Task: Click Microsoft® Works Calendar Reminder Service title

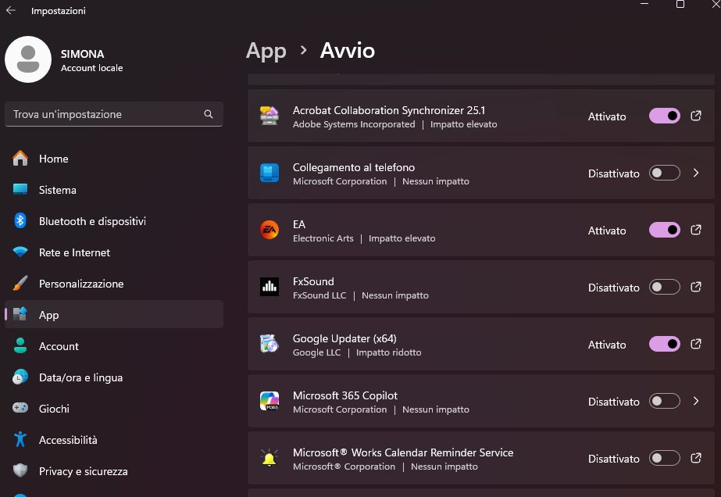Action: 403,452
